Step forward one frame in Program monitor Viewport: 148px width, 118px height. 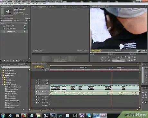coord(122,57)
